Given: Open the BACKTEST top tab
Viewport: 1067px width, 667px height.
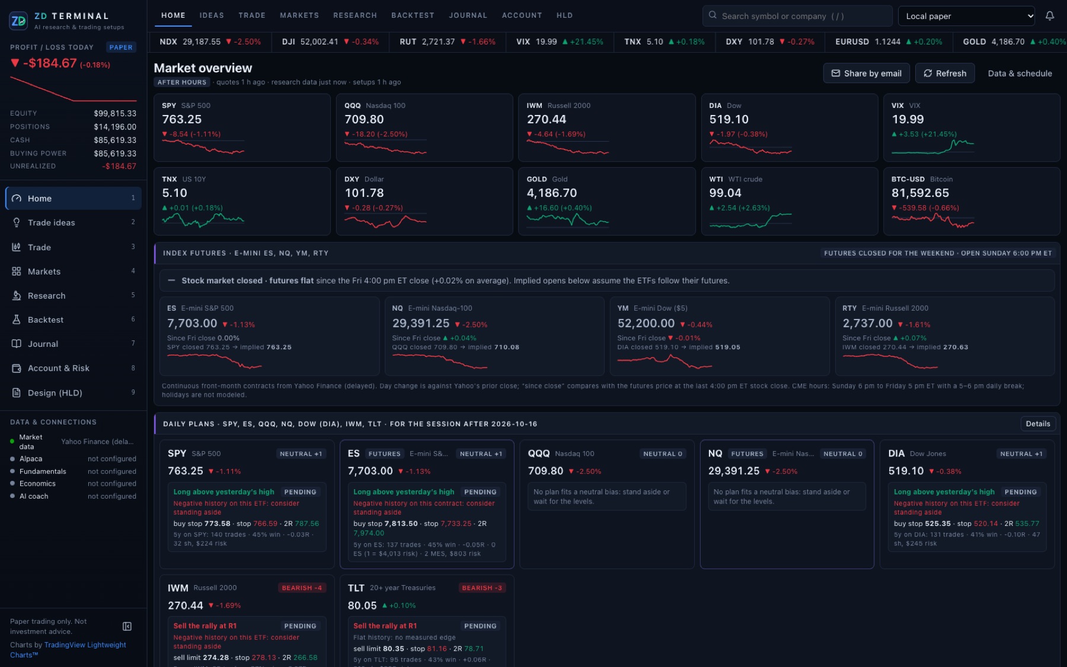Looking at the screenshot, I should coord(413,15).
